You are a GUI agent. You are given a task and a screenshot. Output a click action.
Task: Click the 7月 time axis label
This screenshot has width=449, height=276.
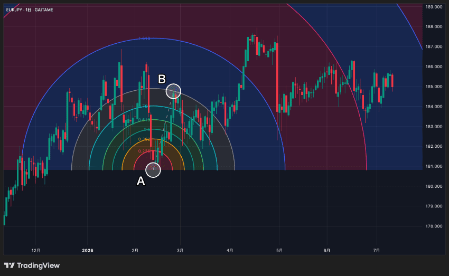point(377,250)
